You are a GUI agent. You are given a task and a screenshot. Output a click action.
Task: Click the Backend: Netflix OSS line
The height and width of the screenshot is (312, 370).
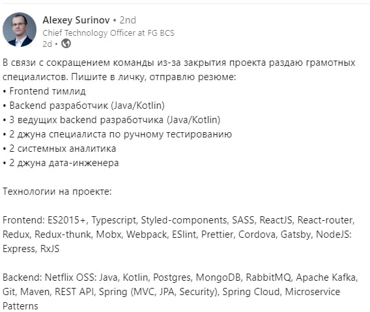point(180,277)
